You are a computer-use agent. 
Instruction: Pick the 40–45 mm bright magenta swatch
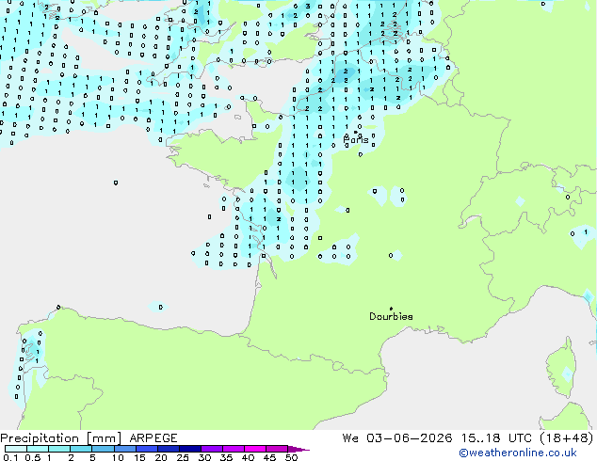click(255, 449)
